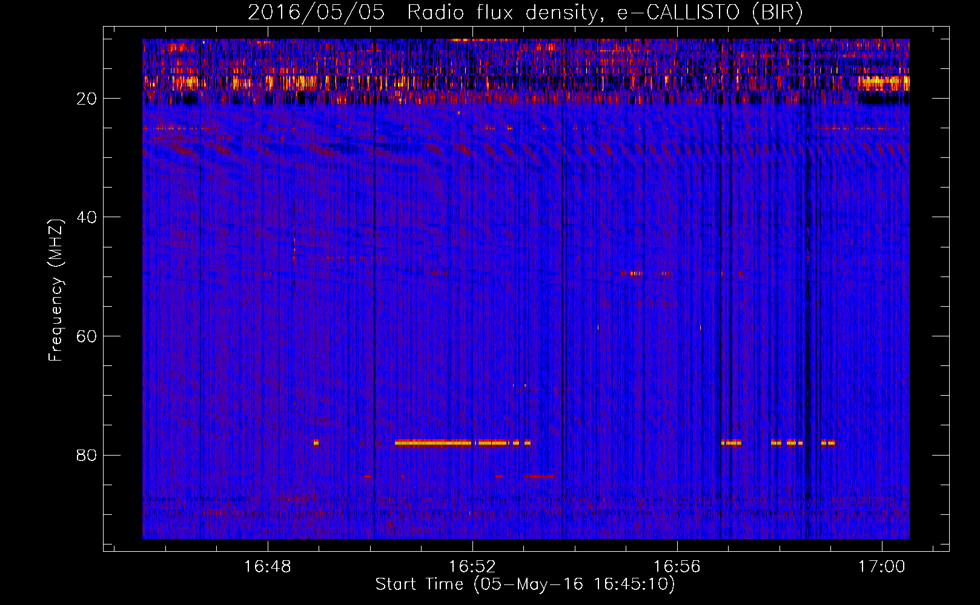The width and height of the screenshot is (980, 605).
Task: Click the date 2016/05/05 in the title
Action: (316, 13)
